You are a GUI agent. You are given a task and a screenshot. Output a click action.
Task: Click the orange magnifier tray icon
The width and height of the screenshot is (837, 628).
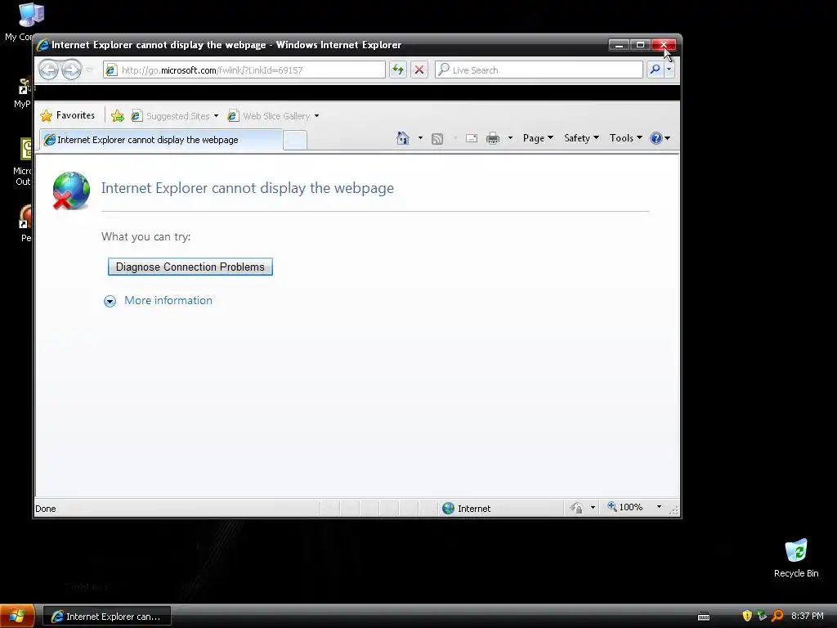click(777, 617)
